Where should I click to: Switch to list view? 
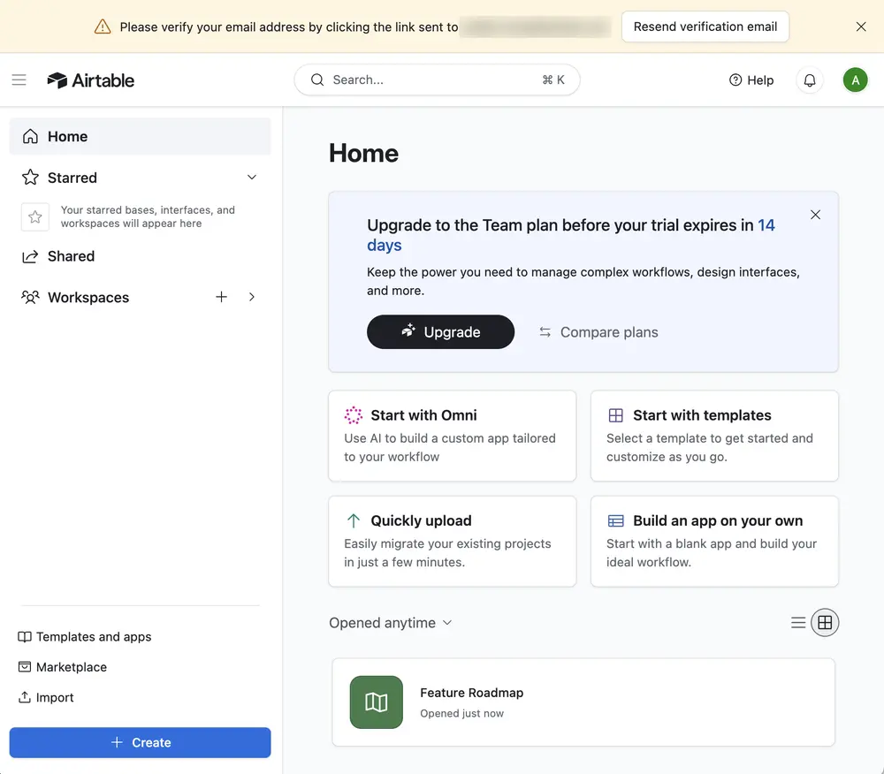coord(797,622)
